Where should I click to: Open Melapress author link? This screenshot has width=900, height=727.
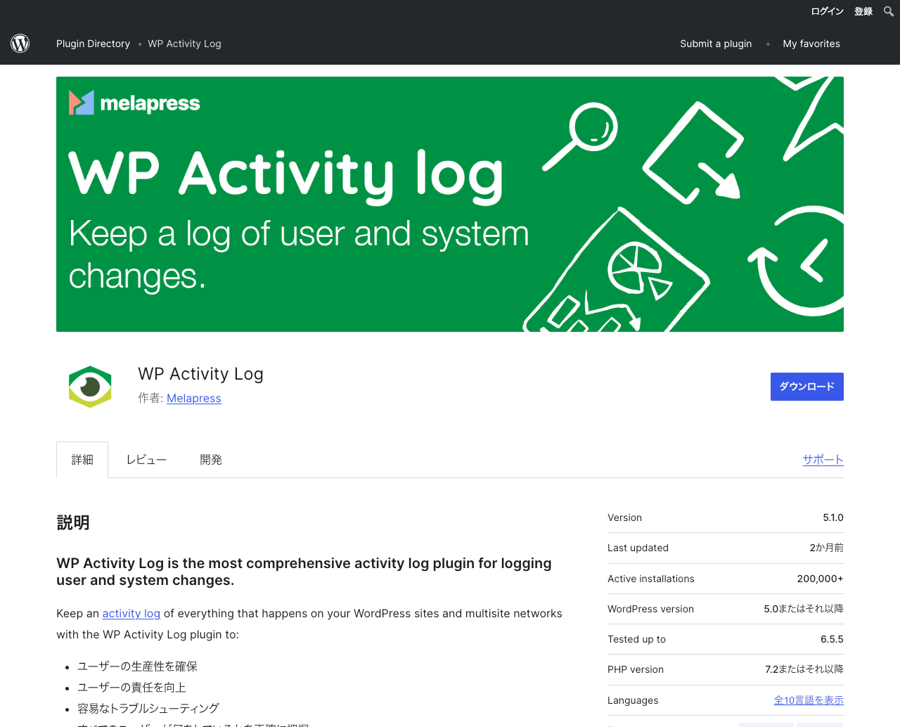pos(194,398)
